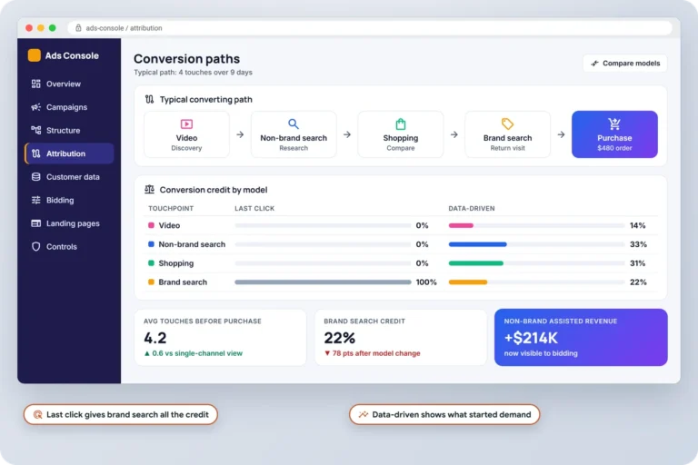Click the 100% last click value

coord(426,282)
